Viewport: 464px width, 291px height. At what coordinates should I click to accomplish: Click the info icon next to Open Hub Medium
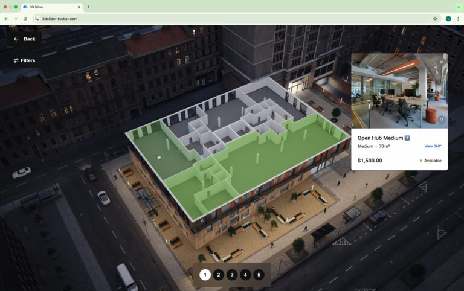tap(407, 138)
